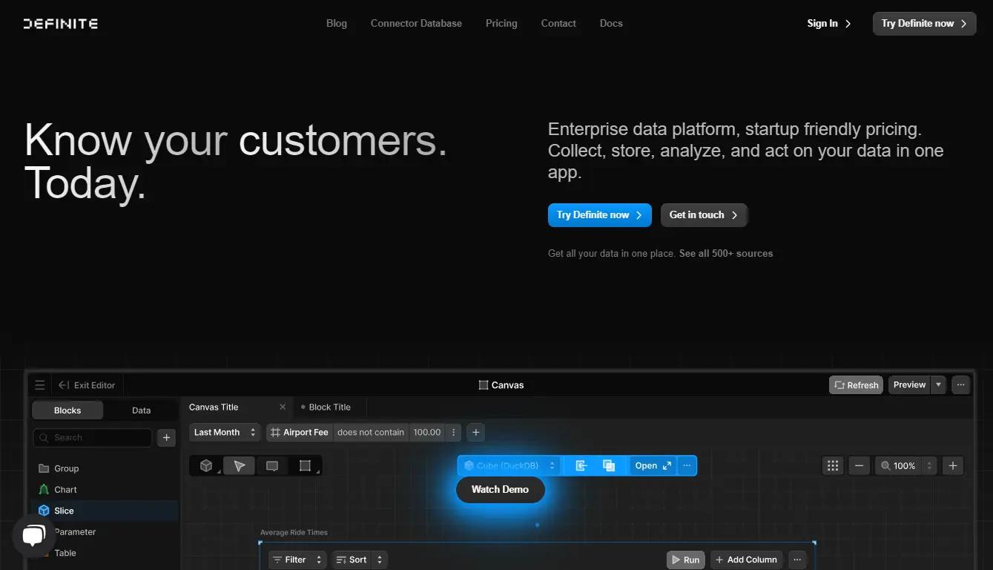
Task: Click the Watch Demo button
Action: click(500, 489)
